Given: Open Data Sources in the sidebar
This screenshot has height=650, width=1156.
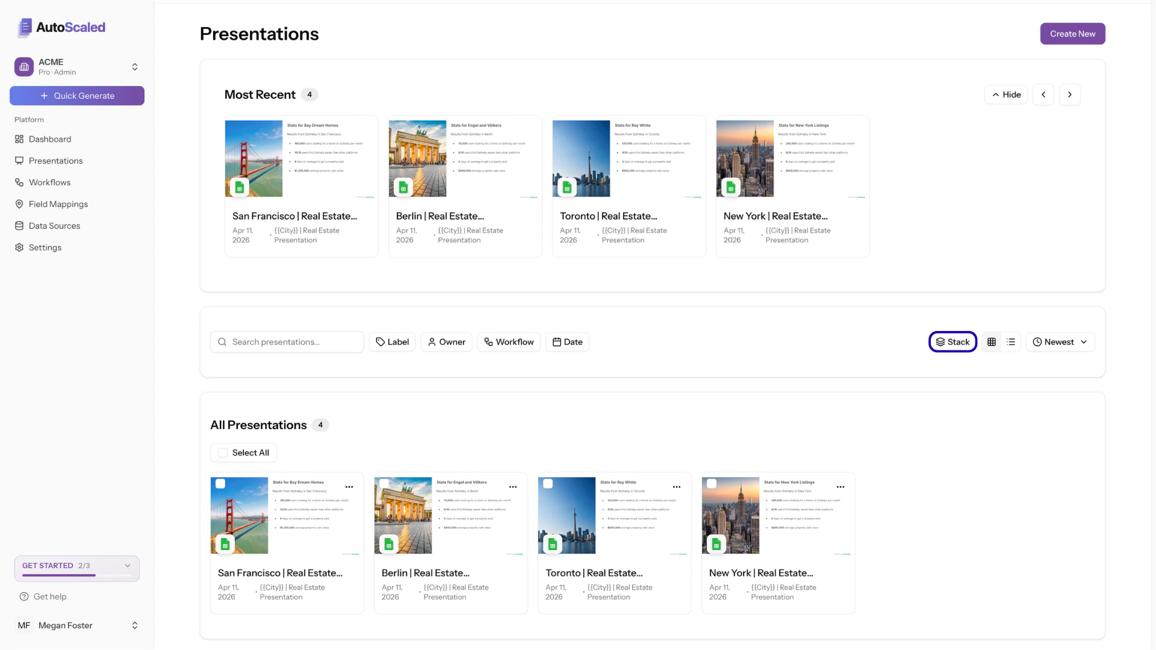Looking at the screenshot, I should [x=54, y=226].
